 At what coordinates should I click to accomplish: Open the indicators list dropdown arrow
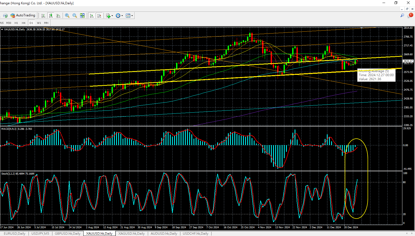[x=112, y=16]
